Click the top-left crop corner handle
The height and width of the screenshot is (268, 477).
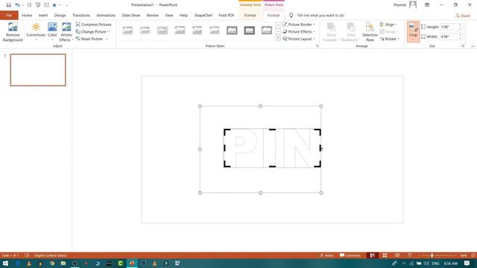click(227, 132)
